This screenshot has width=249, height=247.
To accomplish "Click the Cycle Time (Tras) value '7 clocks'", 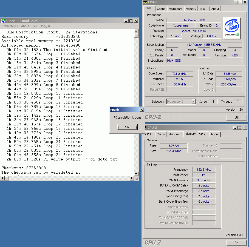I will point(204,196).
